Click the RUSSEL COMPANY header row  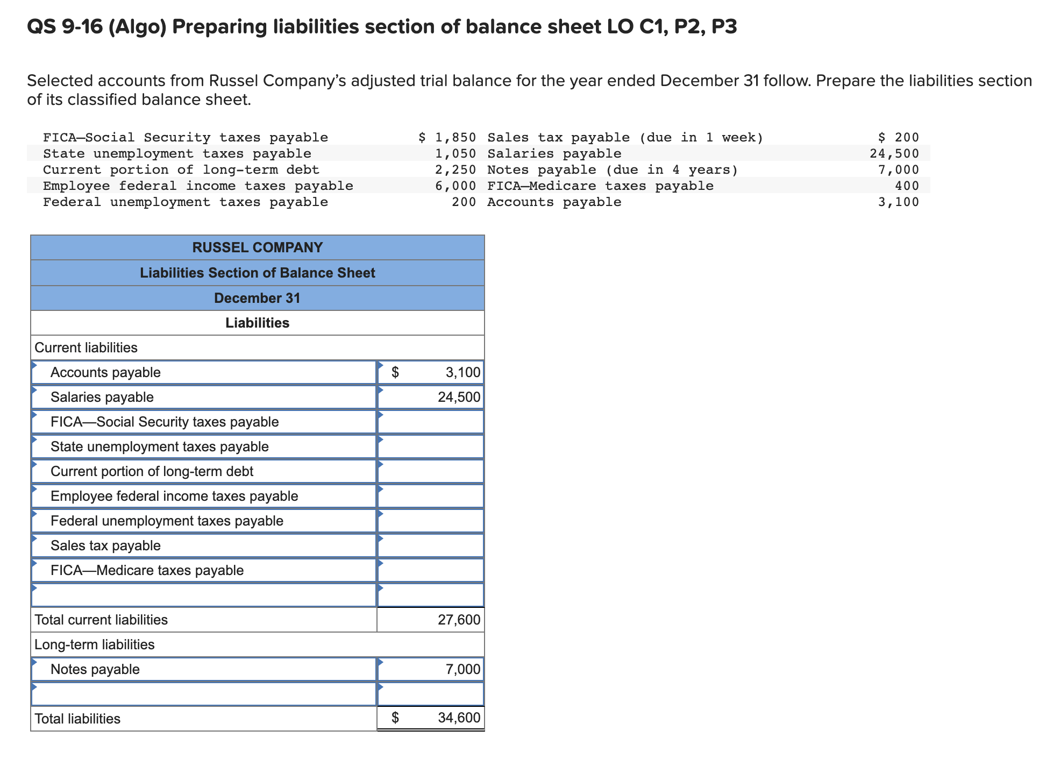point(257,247)
